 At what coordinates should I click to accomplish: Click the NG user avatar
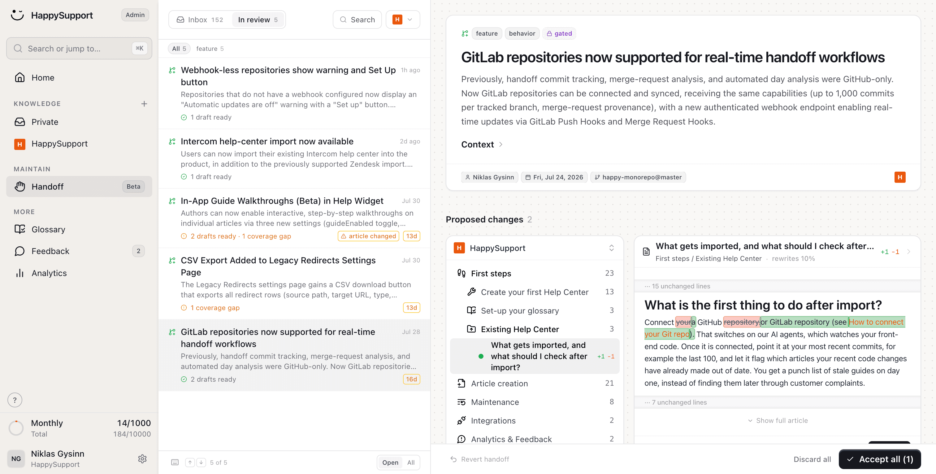tap(16, 459)
